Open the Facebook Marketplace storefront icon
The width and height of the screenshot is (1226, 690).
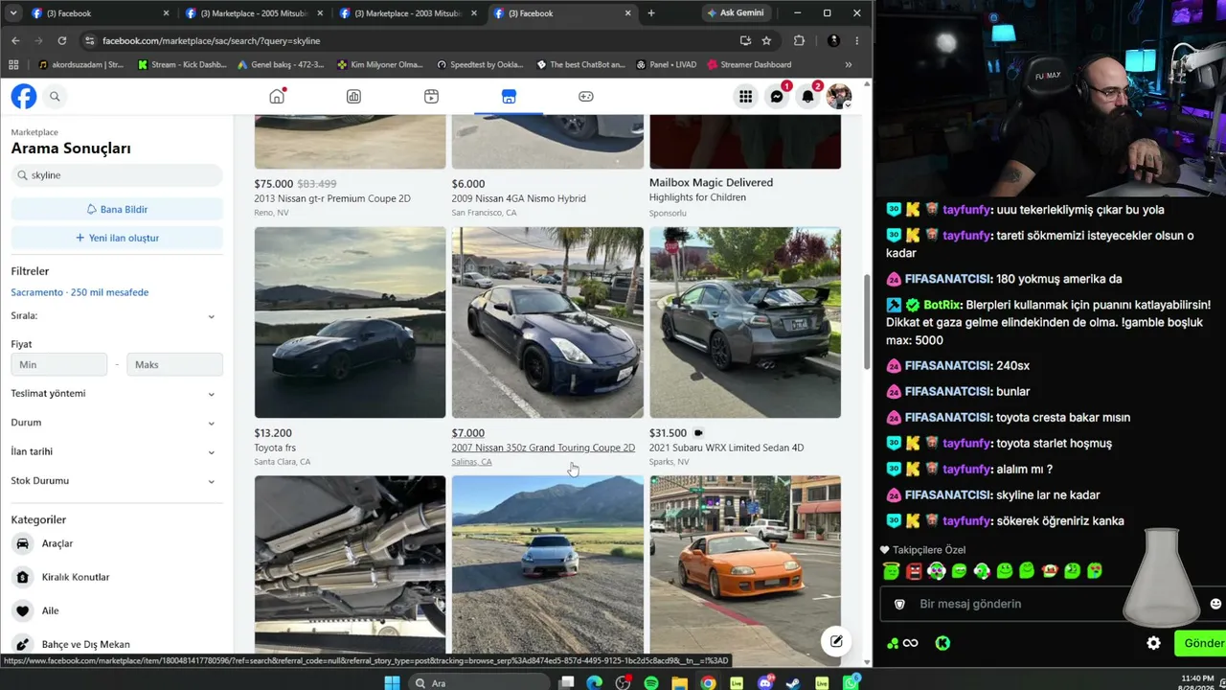tap(509, 96)
